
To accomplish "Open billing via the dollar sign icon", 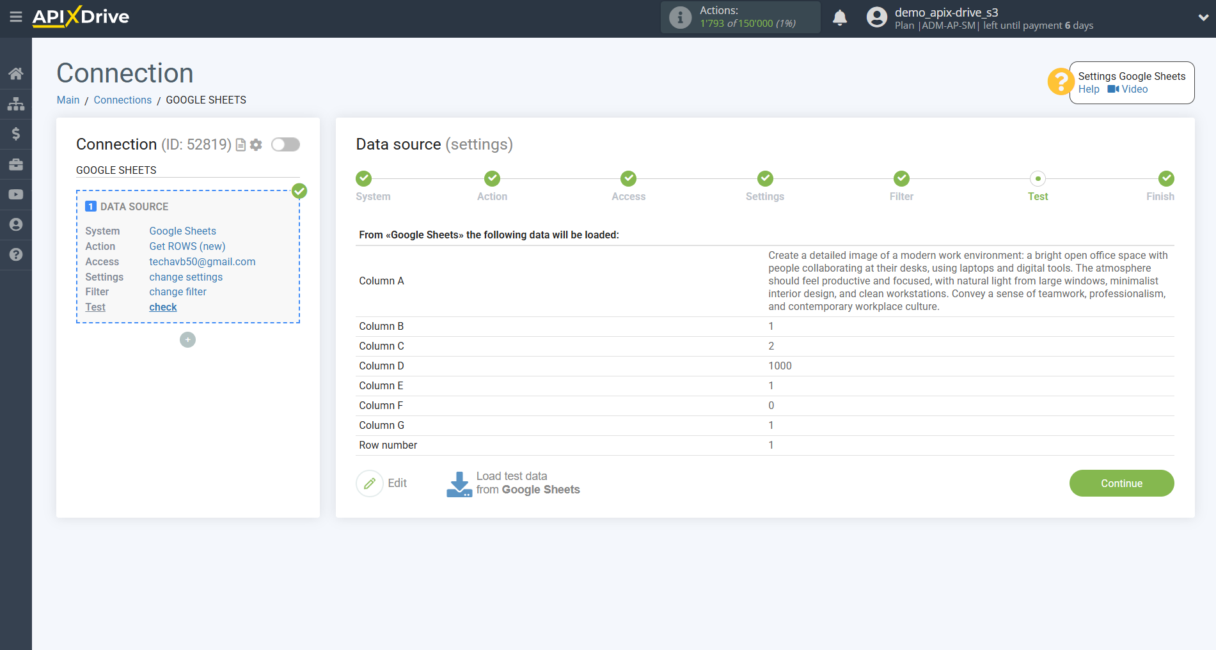I will coord(16,134).
